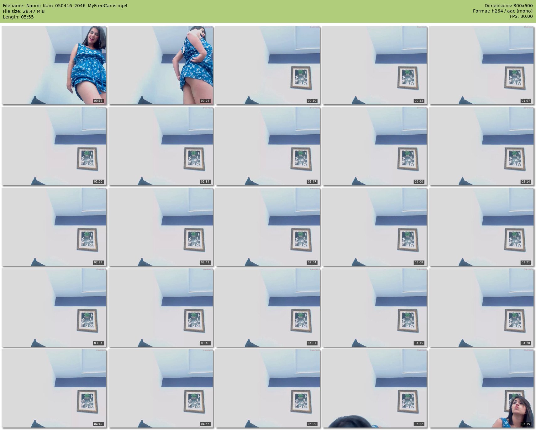
Task: Pick the thumbnail at 02:41
Action: 161,227
